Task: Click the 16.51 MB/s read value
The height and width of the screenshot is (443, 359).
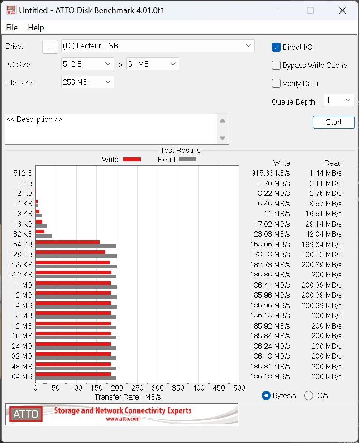Action: coord(324,214)
